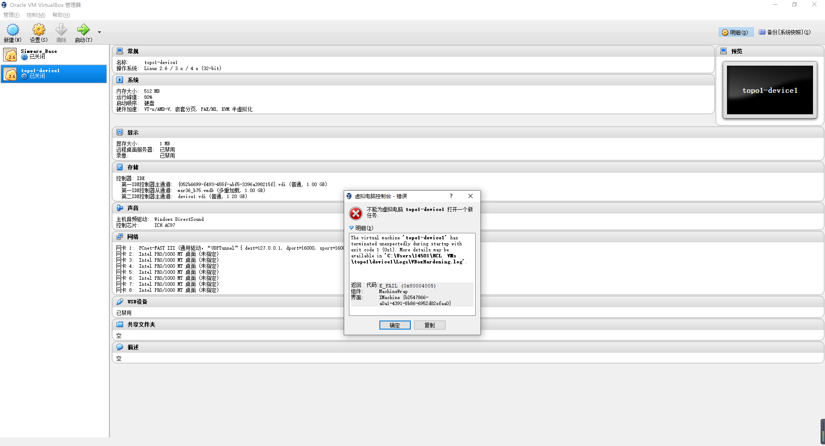The width and height of the screenshot is (825, 446).
Task: Click inside the error details text box
Action: tap(412, 274)
